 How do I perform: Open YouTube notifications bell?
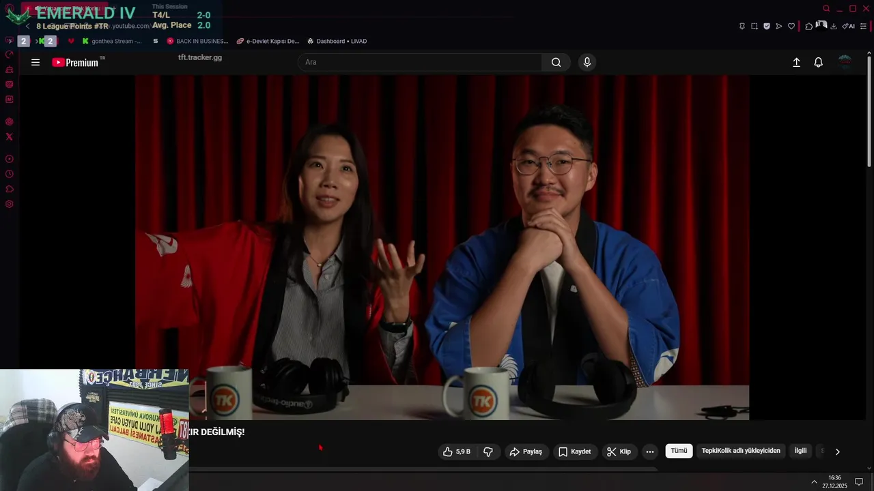click(x=818, y=62)
